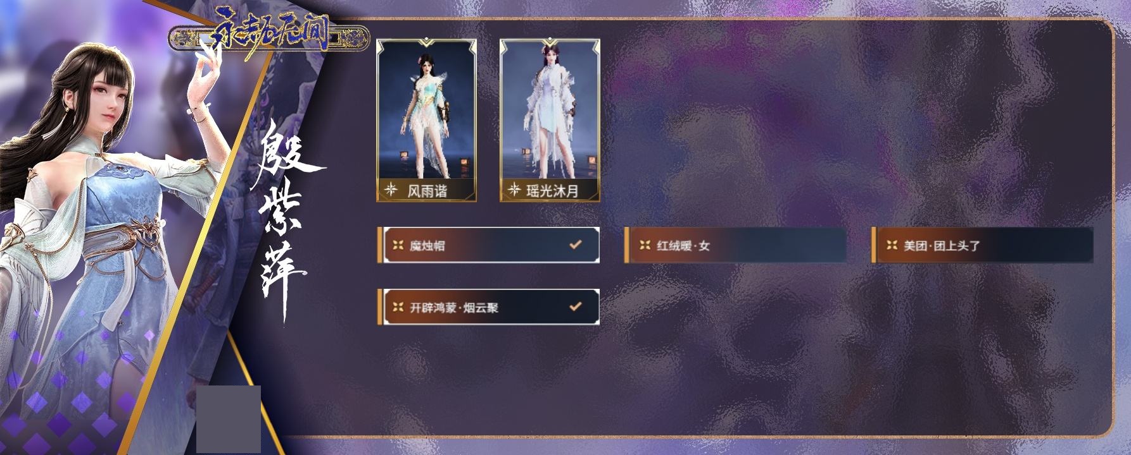This screenshot has width=1131, height=455.
Task: Click the flower emblem beside 风雨谐
Action: 391,189
